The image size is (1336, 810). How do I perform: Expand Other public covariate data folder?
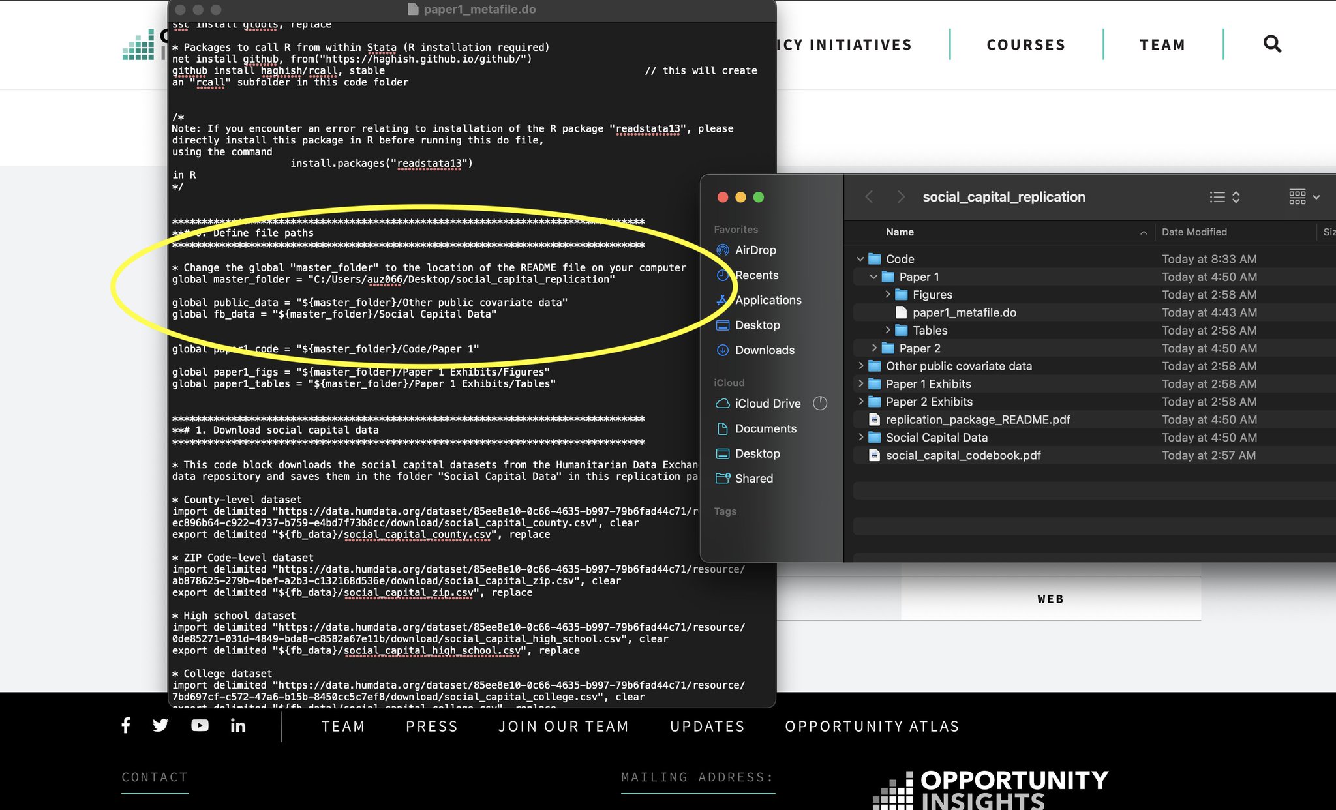(x=860, y=366)
